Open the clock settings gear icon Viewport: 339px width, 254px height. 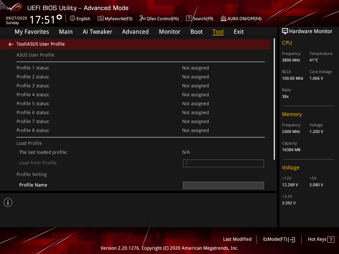[59, 17]
